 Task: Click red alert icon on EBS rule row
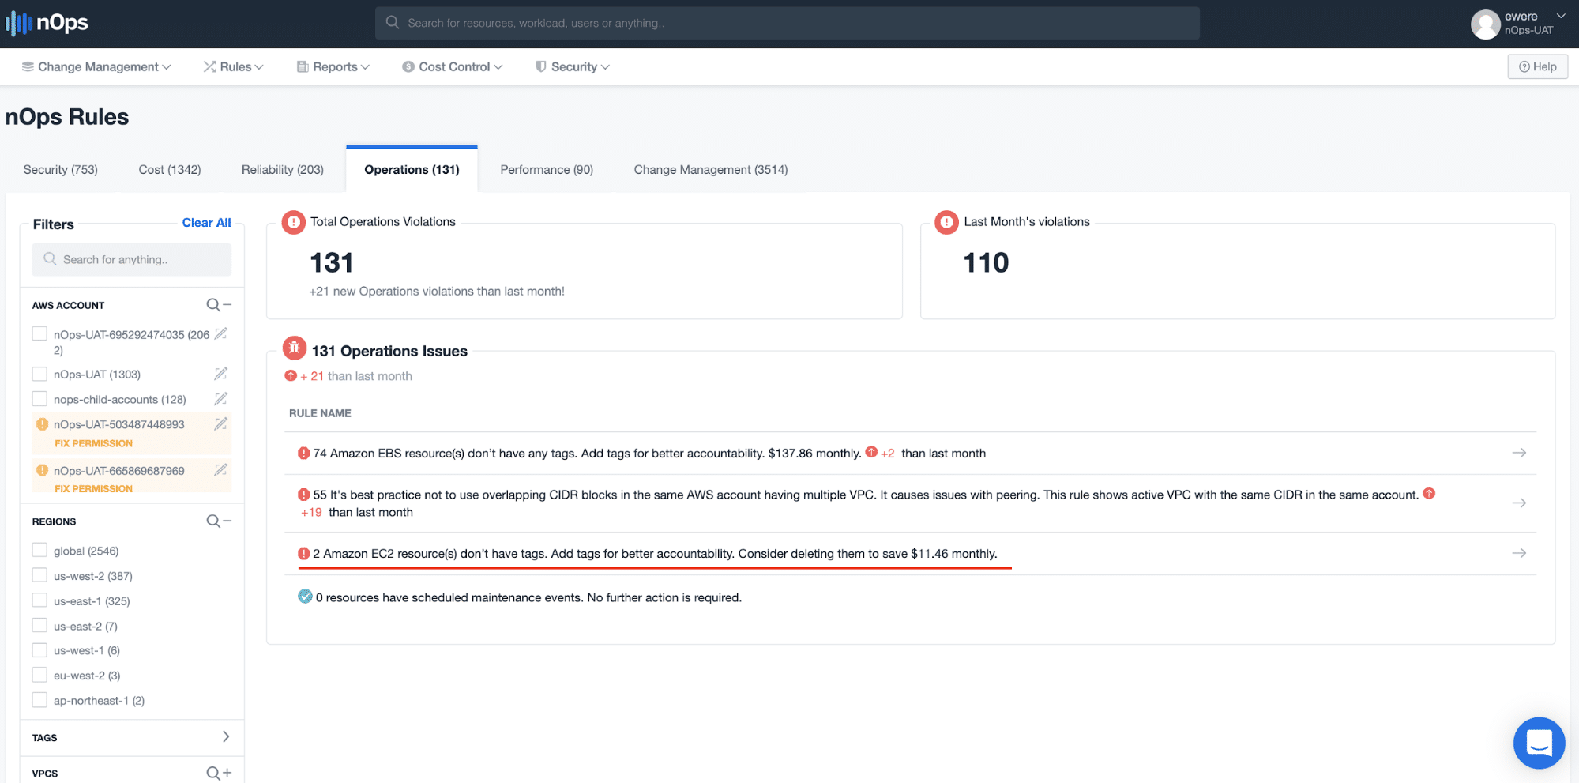[x=303, y=453]
